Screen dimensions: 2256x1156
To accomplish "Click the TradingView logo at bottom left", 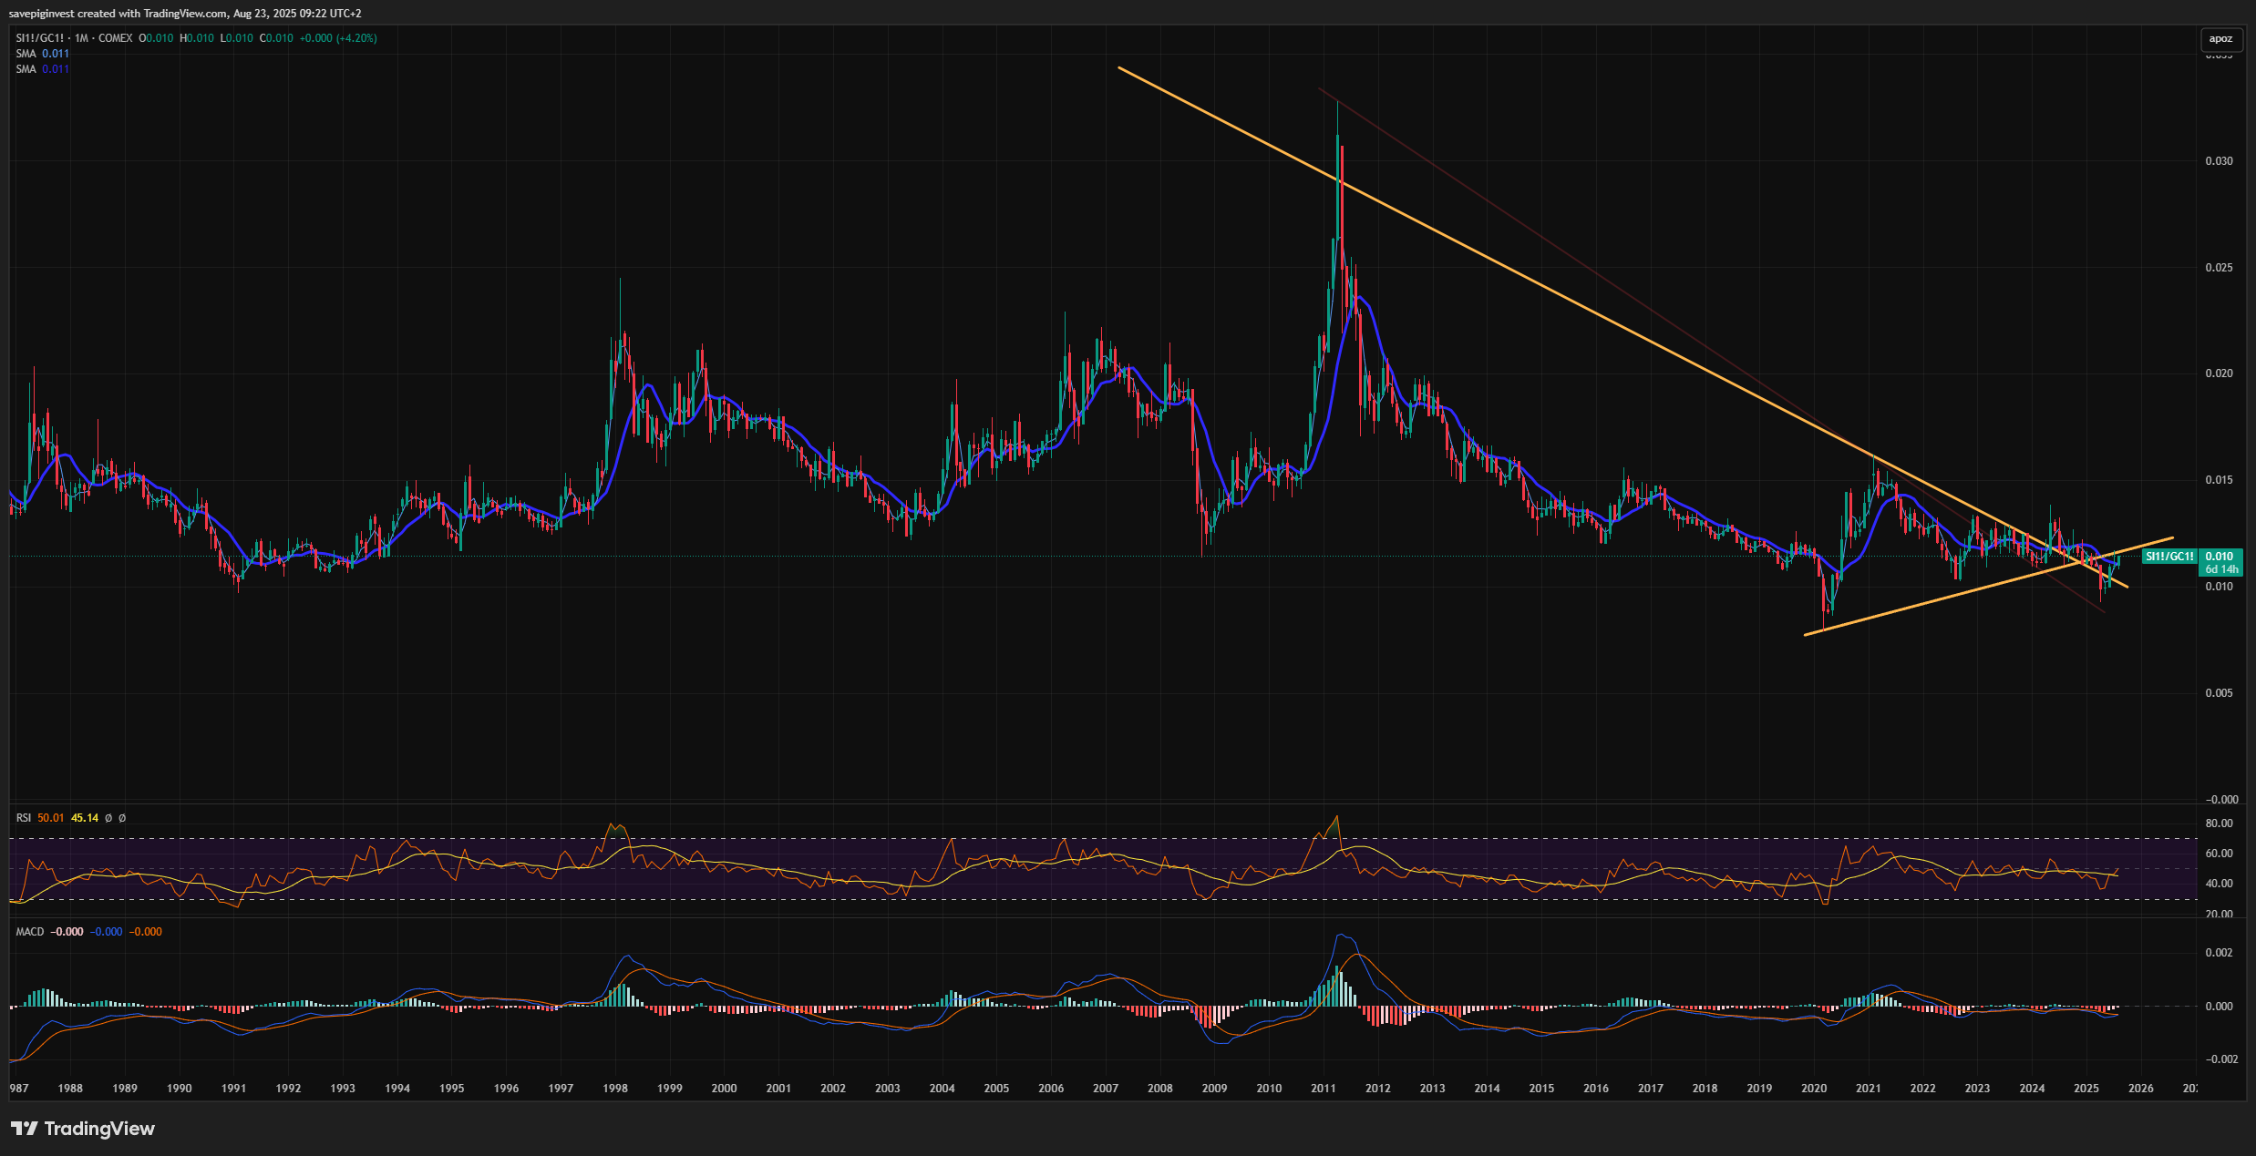I will [83, 1129].
